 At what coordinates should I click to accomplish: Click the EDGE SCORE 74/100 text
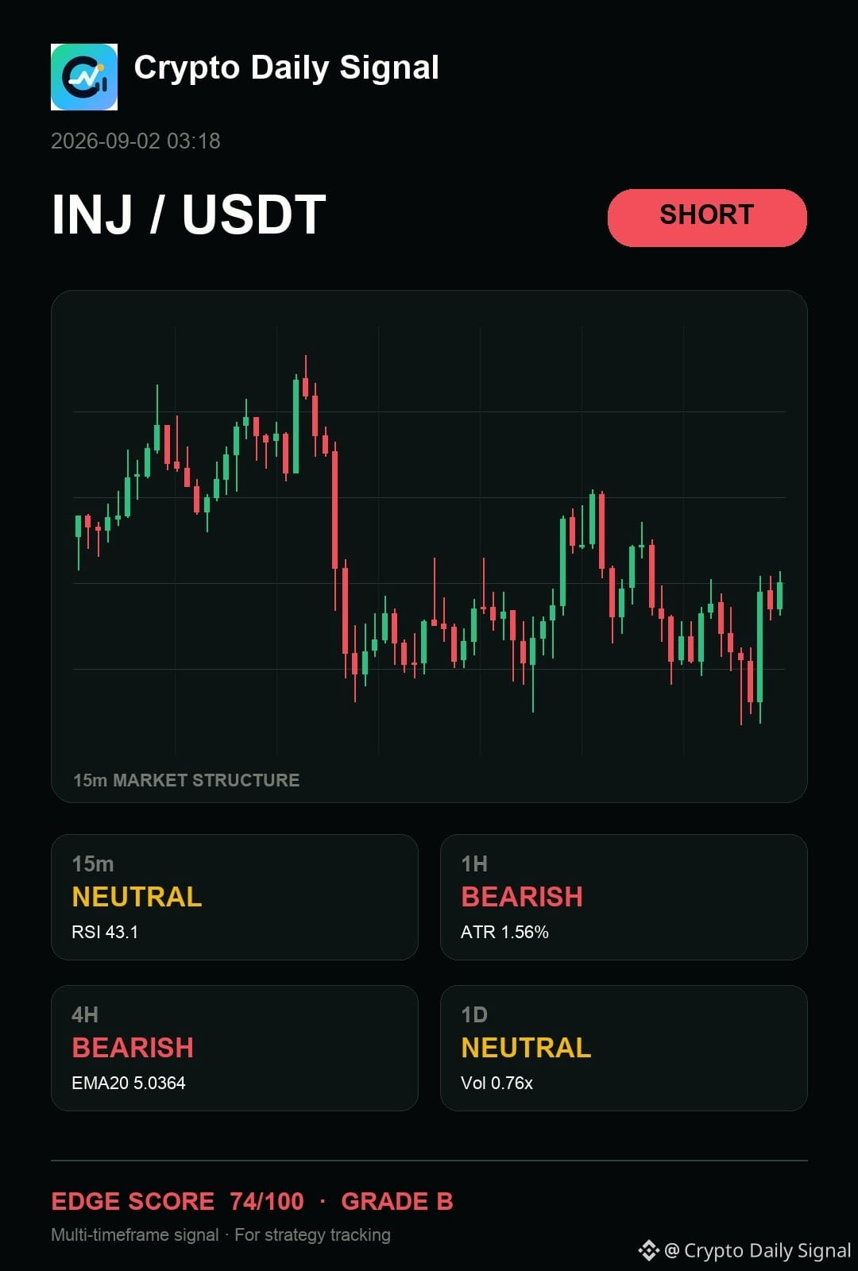tap(177, 1201)
